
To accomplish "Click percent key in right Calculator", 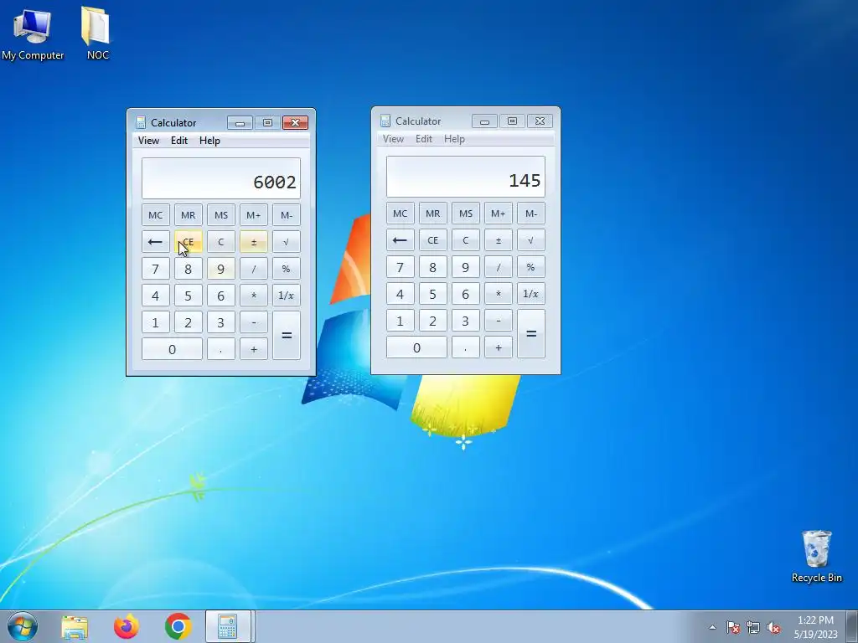I will point(530,267).
